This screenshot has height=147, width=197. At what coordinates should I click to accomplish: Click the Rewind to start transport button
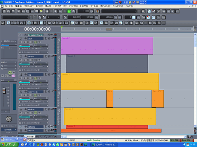[x=47, y=11]
